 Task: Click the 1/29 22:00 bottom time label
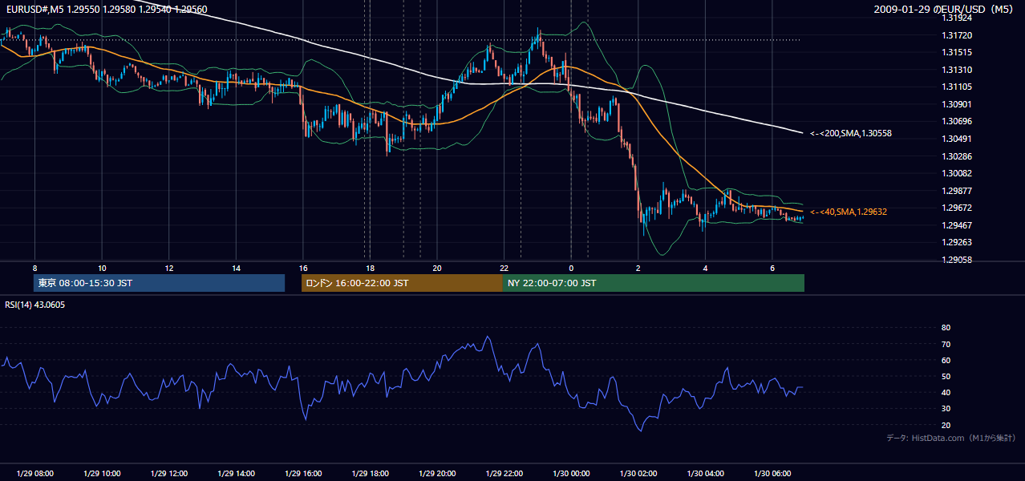[x=504, y=474]
